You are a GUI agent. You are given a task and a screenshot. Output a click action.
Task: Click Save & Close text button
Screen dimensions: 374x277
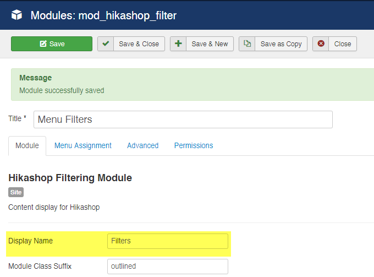tap(139, 44)
